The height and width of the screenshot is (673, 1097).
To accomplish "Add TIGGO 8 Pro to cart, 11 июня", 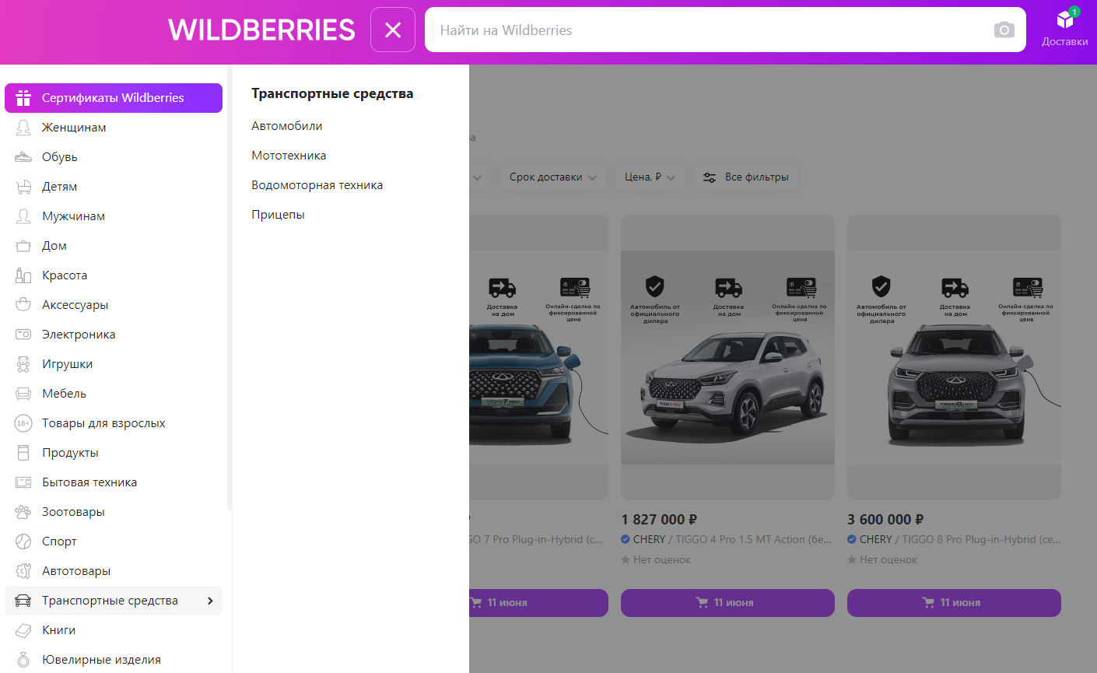I will pyautogui.click(x=954, y=603).
